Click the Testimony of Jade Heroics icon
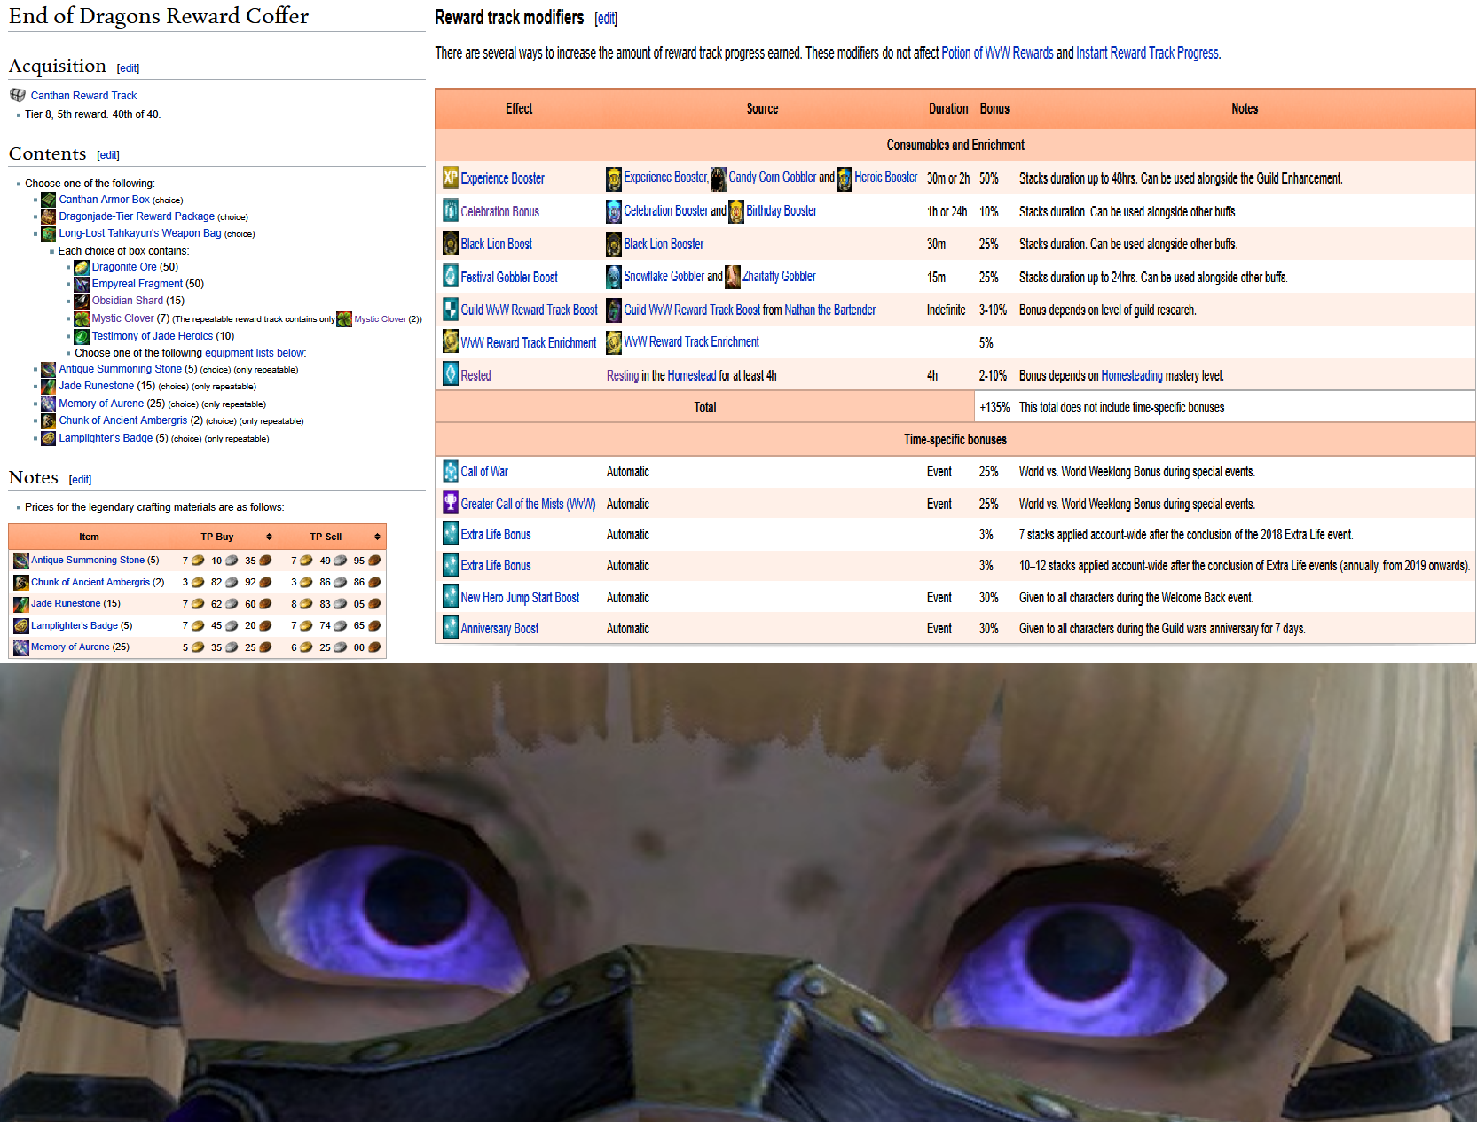This screenshot has height=1122, width=1477. coord(82,336)
